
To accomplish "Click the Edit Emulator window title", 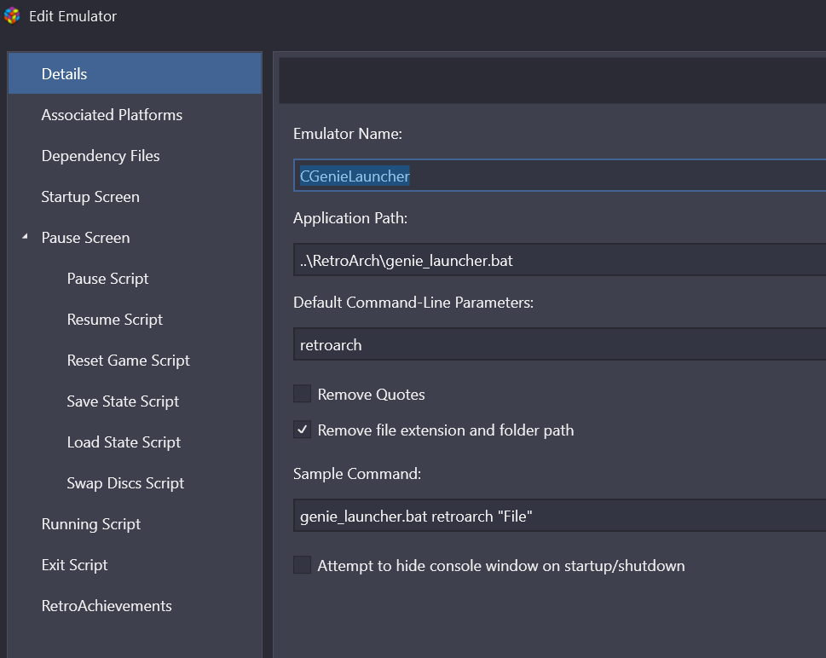I will 72,16.
